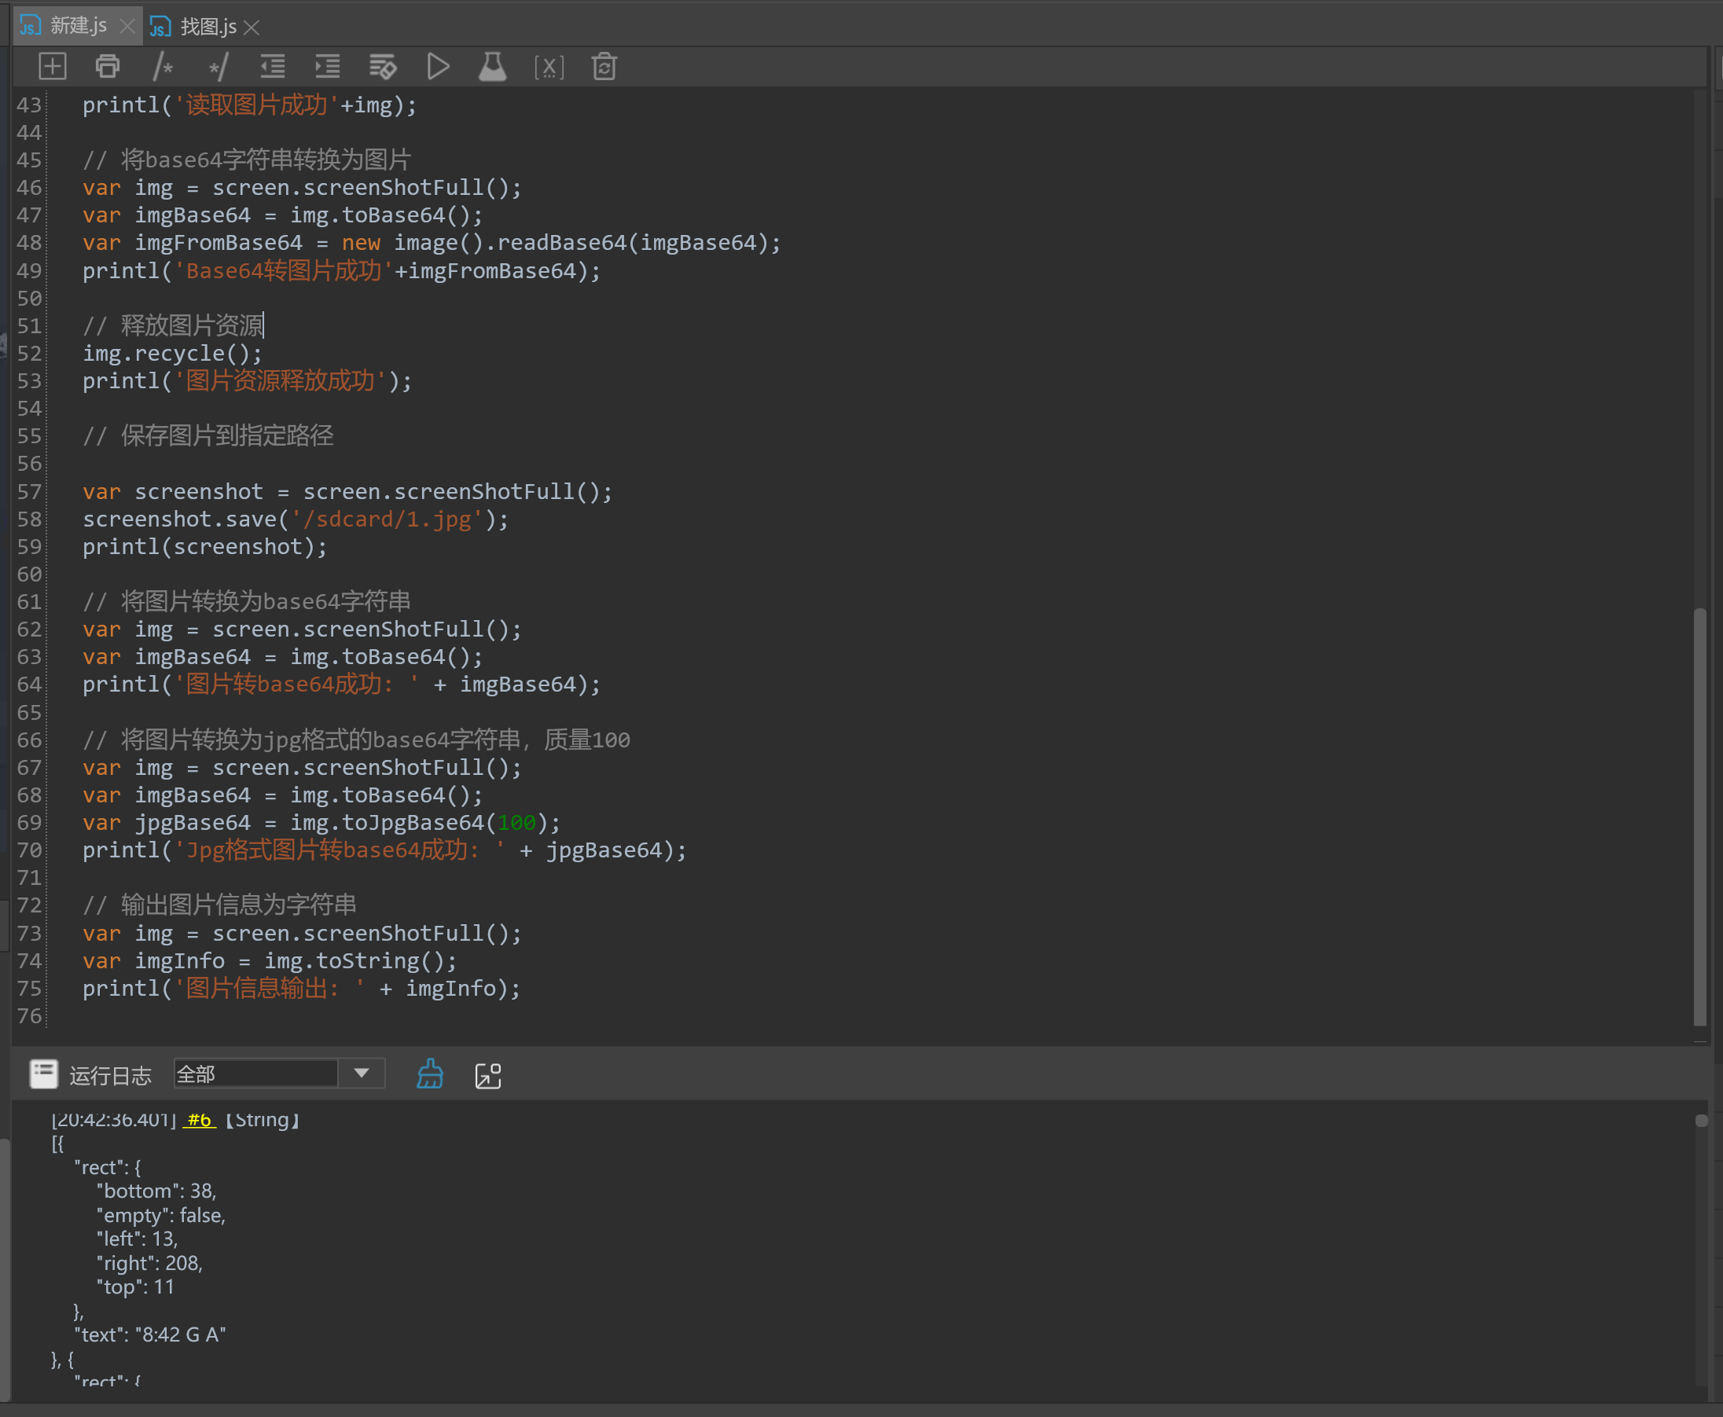Click the green number 100 in toJpgBase64

point(516,823)
